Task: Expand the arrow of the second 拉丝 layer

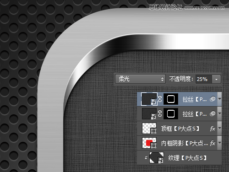Action: coord(219,113)
